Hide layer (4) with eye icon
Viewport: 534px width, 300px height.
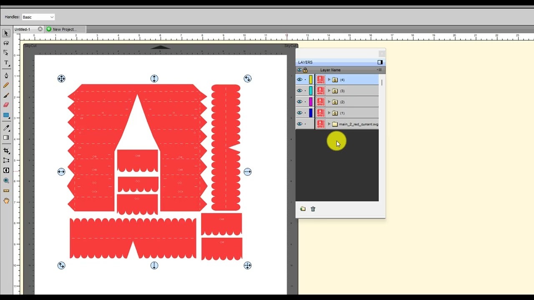[299, 80]
